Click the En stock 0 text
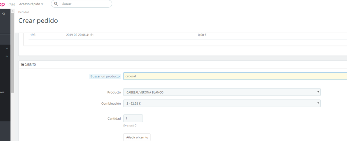Viewport: 347px width, 141px height. click(x=130, y=125)
